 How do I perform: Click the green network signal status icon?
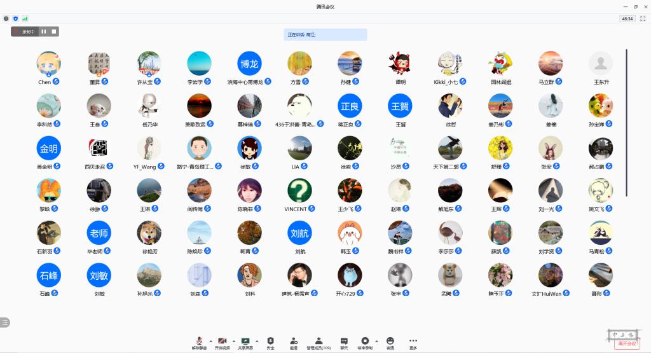(25, 19)
